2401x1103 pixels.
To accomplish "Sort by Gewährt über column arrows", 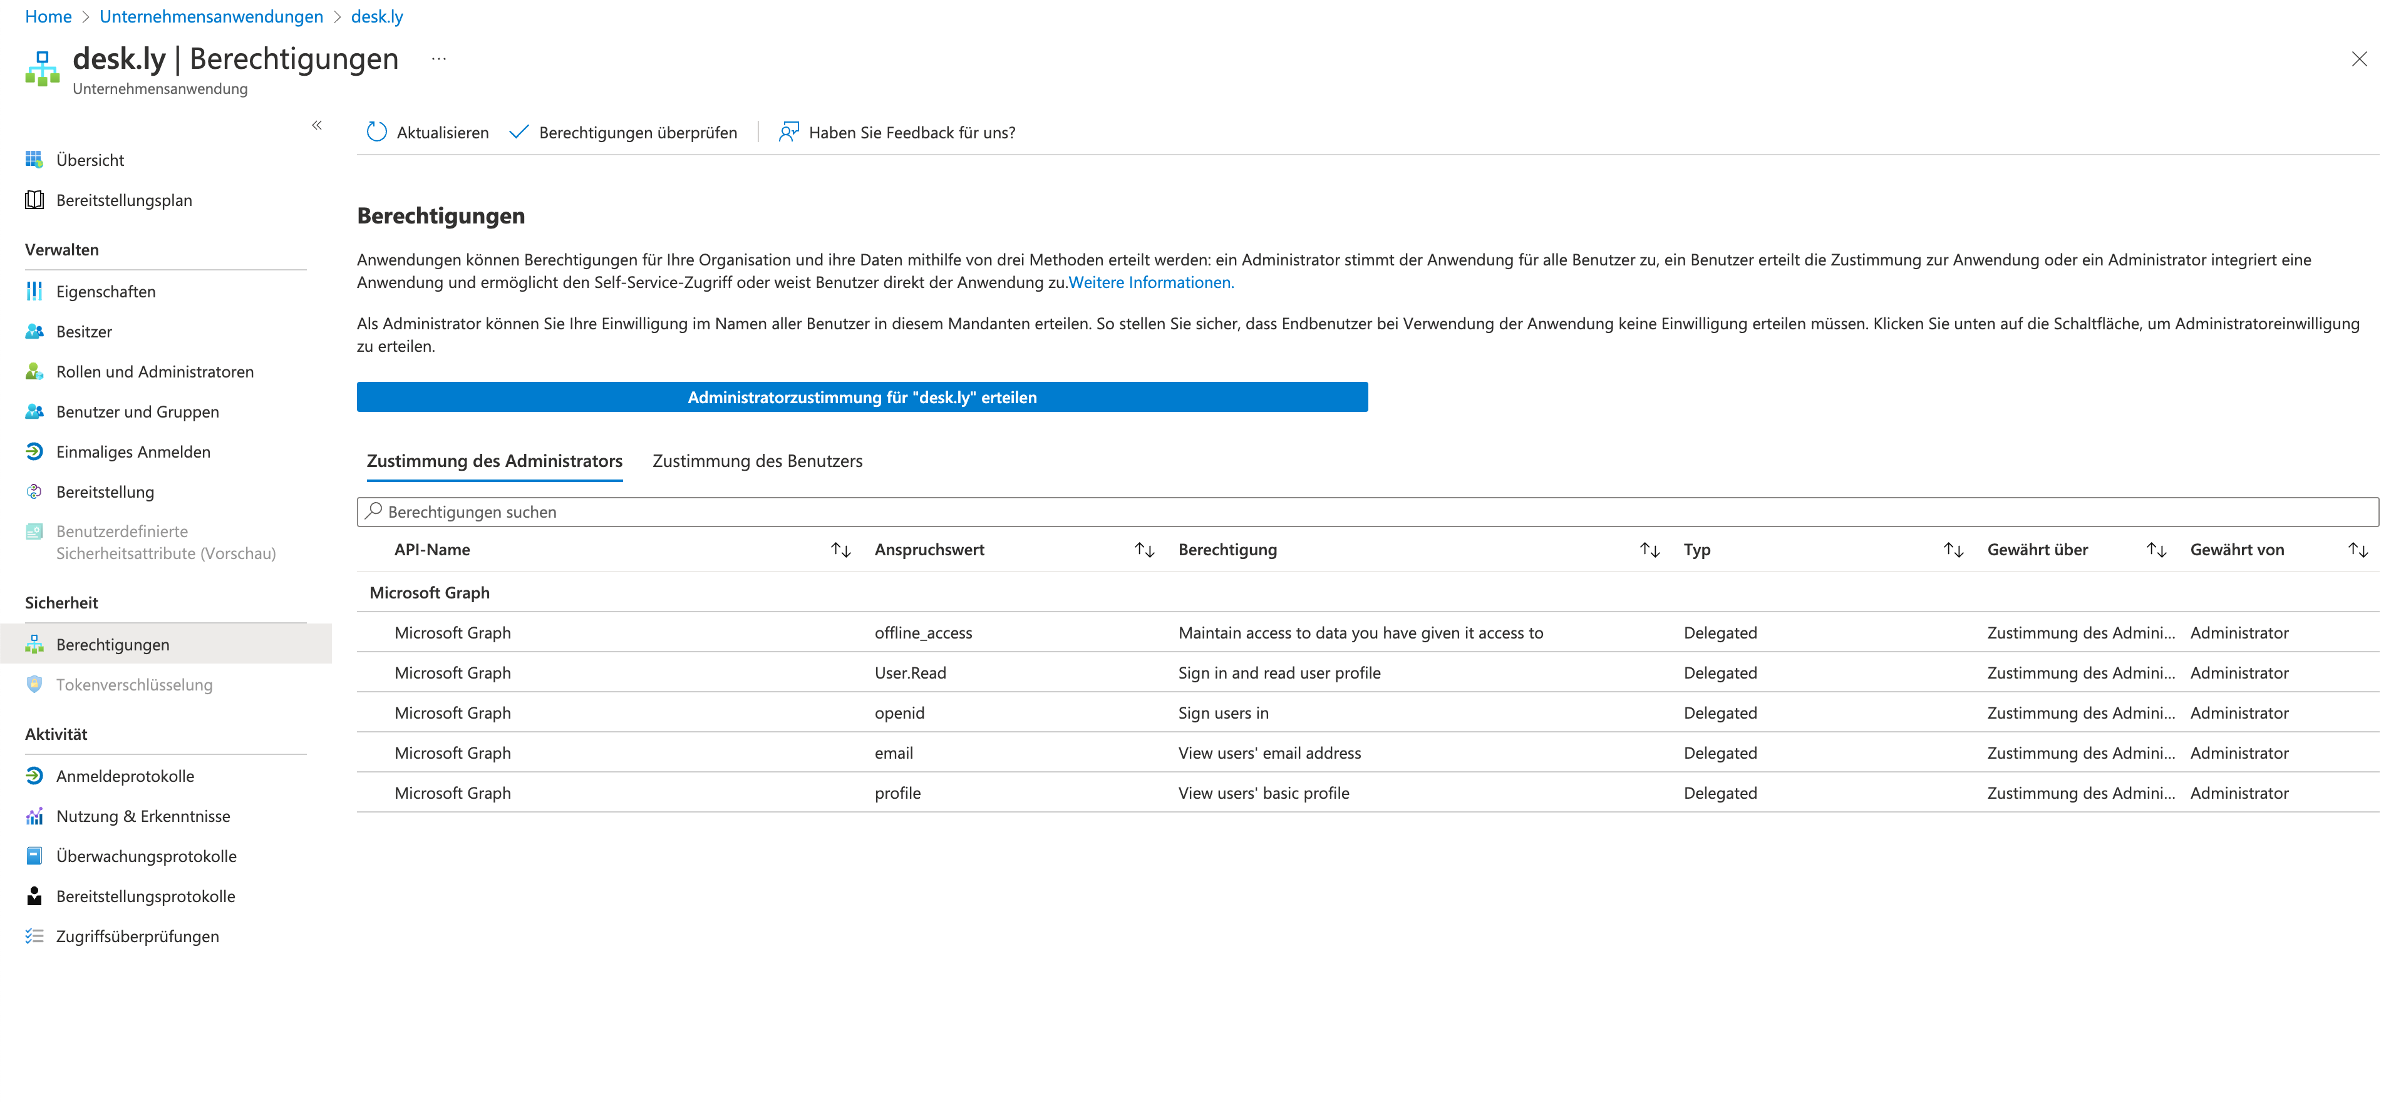I will 2156,550.
